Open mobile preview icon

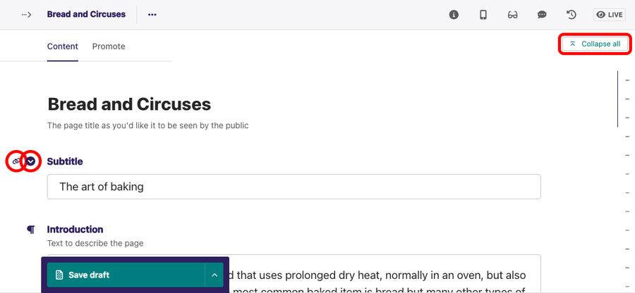tap(483, 15)
